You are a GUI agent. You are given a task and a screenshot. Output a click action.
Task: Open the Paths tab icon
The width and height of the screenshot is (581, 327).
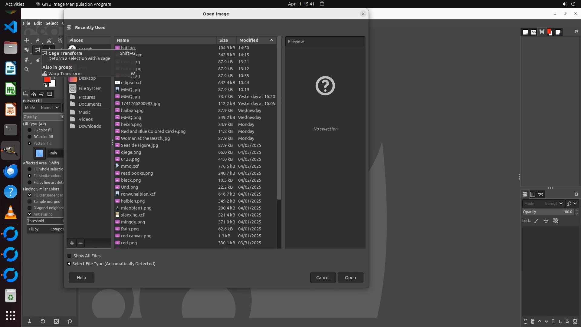pyautogui.click(x=541, y=194)
